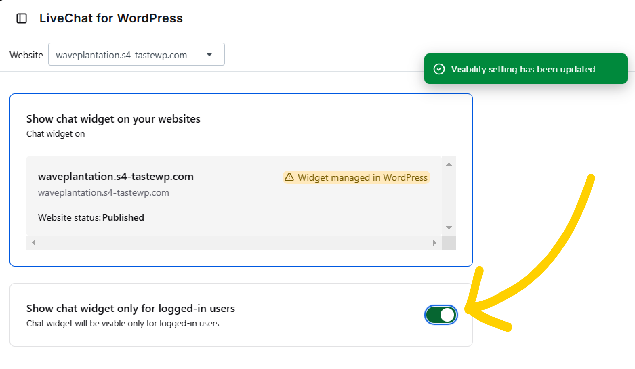Click the success checkmark icon in notification
This screenshot has height=369, width=635.
[439, 69]
